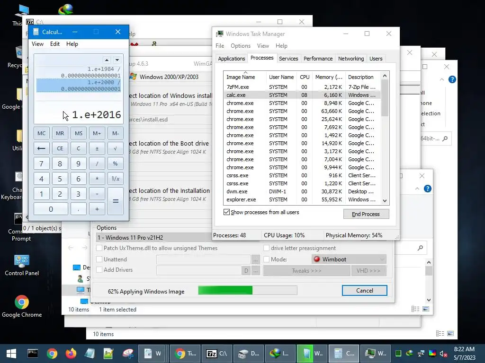Open Task Manager Options menu
Viewport: 485px width, 363px height.
(240, 46)
